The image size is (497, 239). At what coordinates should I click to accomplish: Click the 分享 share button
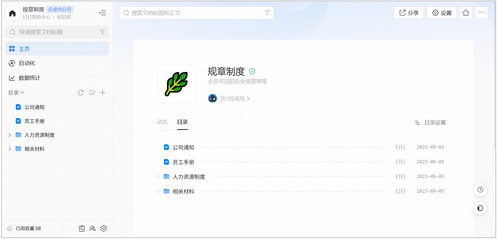[409, 13]
